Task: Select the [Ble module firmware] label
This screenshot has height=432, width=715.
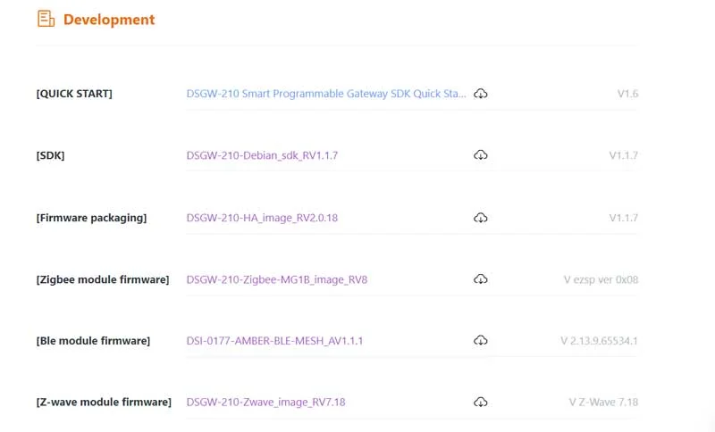Action: coord(93,341)
